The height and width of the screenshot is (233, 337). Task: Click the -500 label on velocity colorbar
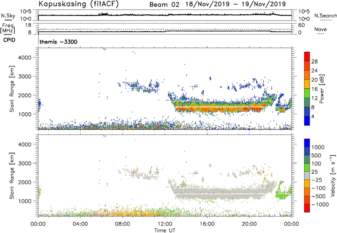tap(318, 196)
